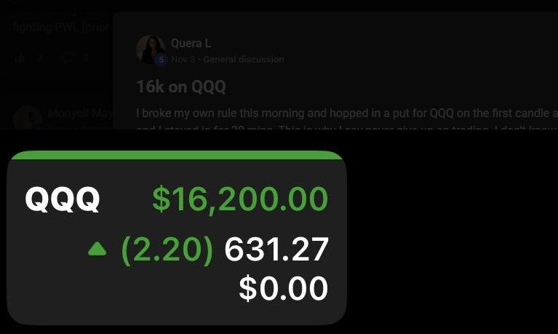Open Monyell May's avatar
The width and height of the screenshot is (558, 334).
(x=27, y=119)
